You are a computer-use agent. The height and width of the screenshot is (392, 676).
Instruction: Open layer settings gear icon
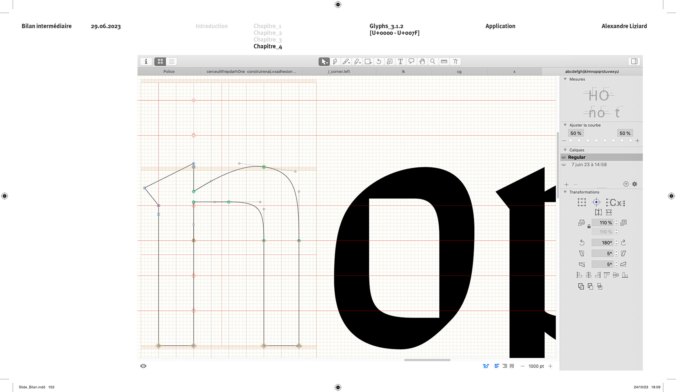[x=634, y=184]
